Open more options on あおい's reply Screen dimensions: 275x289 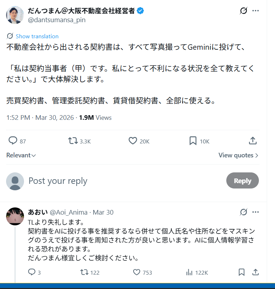255,212
